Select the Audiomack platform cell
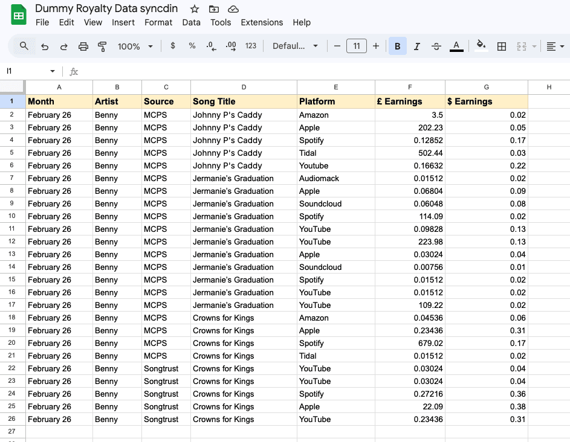Screen dimensions: 570x442 point(336,178)
